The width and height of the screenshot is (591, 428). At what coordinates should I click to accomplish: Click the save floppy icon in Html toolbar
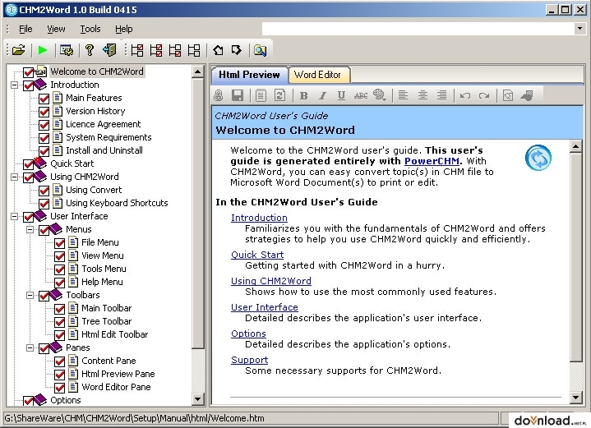[x=238, y=95]
